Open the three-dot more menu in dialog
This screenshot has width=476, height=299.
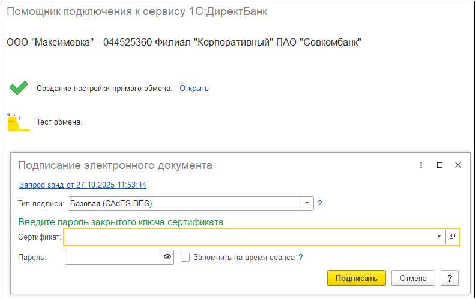421,165
